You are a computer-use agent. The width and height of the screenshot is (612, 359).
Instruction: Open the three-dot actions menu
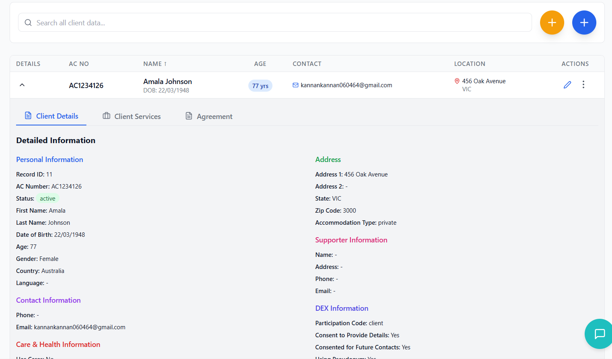click(583, 85)
